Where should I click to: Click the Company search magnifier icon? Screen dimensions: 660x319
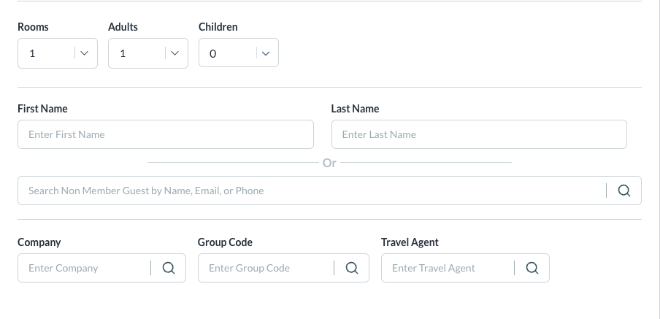(169, 268)
